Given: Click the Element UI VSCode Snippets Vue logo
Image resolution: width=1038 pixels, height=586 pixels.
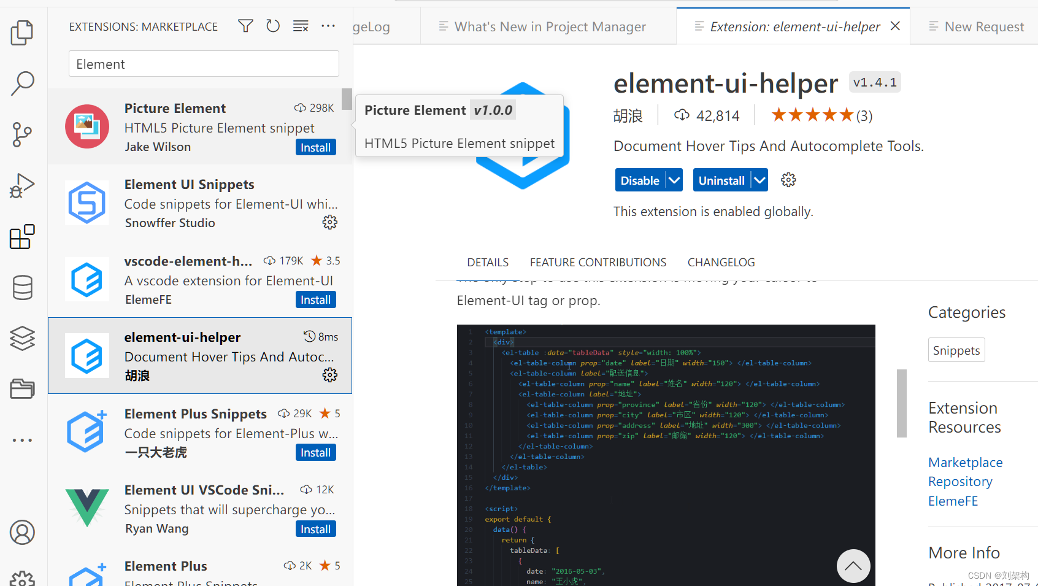Looking at the screenshot, I should [87, 508].
